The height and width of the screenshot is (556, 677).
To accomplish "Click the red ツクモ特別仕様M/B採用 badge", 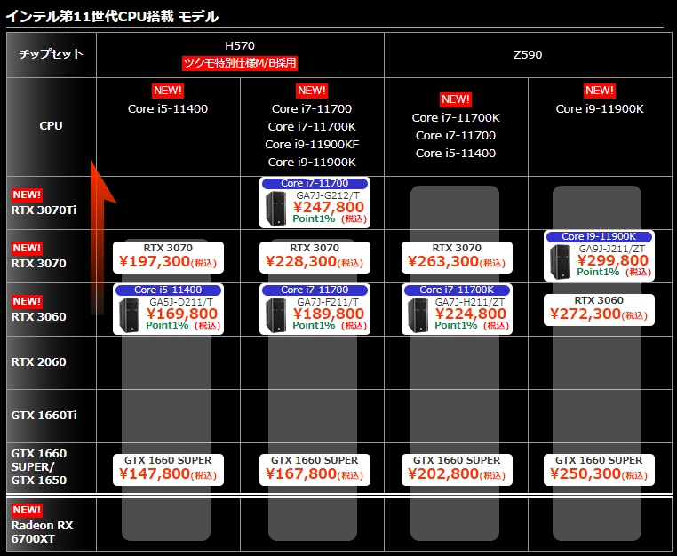I will coord(240,63).
